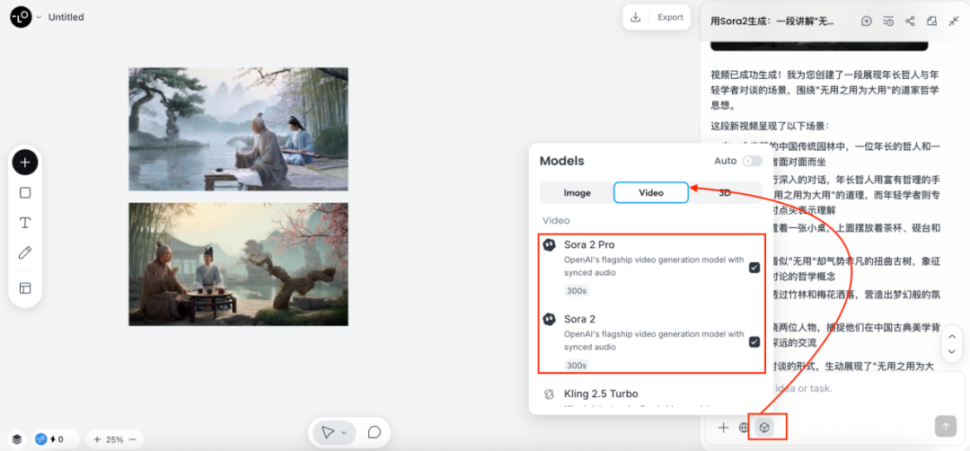The image size is (970, 451).
Task: Expand the cursor tool dropdown chevron
Action: (345, 432)
